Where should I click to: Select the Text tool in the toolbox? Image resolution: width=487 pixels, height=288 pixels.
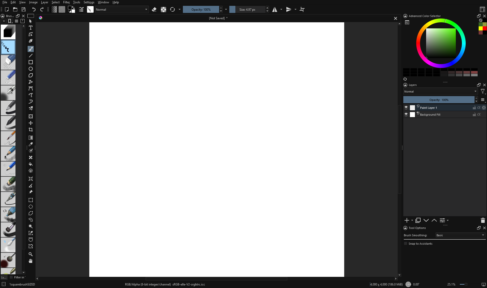click(x=31, y=28)
